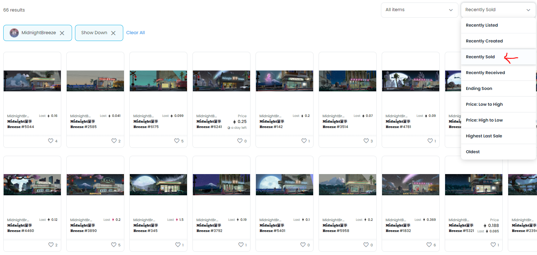Heart Midnight Breeze #4781 card
This screenshot has height=255, width=537.
430,141
